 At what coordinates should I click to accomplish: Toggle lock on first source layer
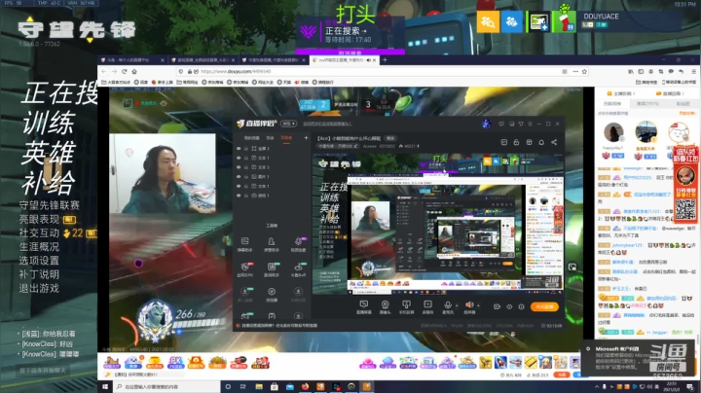pos(246,148)
